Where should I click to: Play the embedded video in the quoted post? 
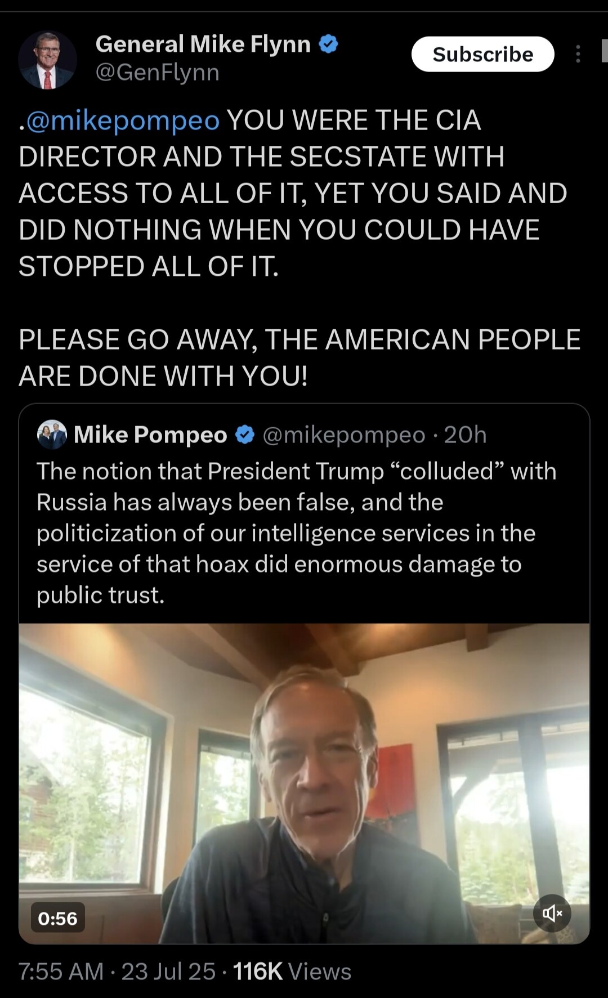(304, 782)
